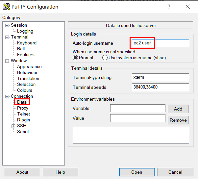The image size is (198, 179).
Task: Focus the environment Value input
Action: (137, 118)
